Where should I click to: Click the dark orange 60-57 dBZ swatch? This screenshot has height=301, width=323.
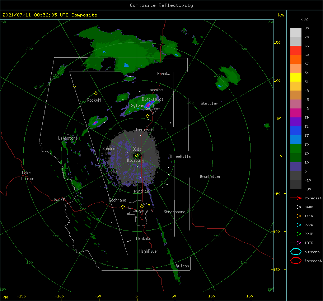[296, 59]
